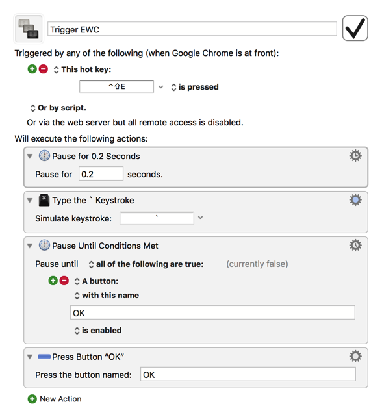Open gear menu for Pause for 0.2 Seconds
This screenshot has height=417, width=382.
click(x=355, y=156)
